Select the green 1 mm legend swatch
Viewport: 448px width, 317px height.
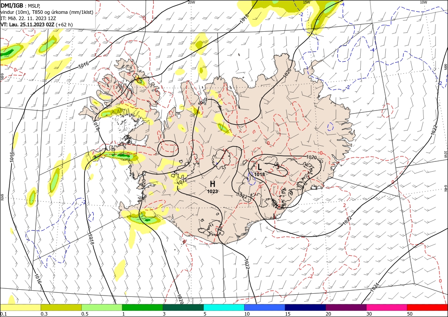point(142,307)
